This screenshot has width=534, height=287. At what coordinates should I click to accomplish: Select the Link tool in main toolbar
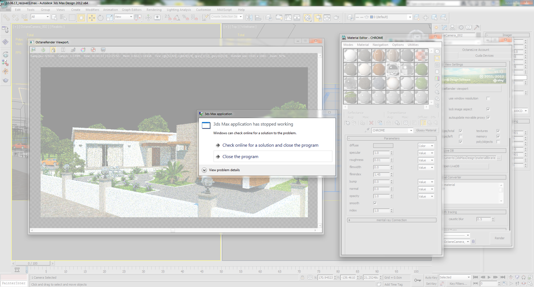(6, 18)
